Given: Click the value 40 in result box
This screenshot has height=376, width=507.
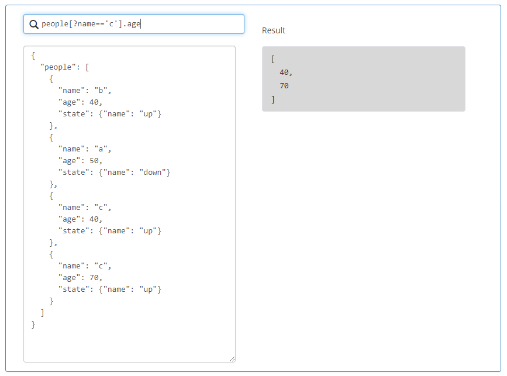Looking at the screenshot, I should click(x=286, y=73).
